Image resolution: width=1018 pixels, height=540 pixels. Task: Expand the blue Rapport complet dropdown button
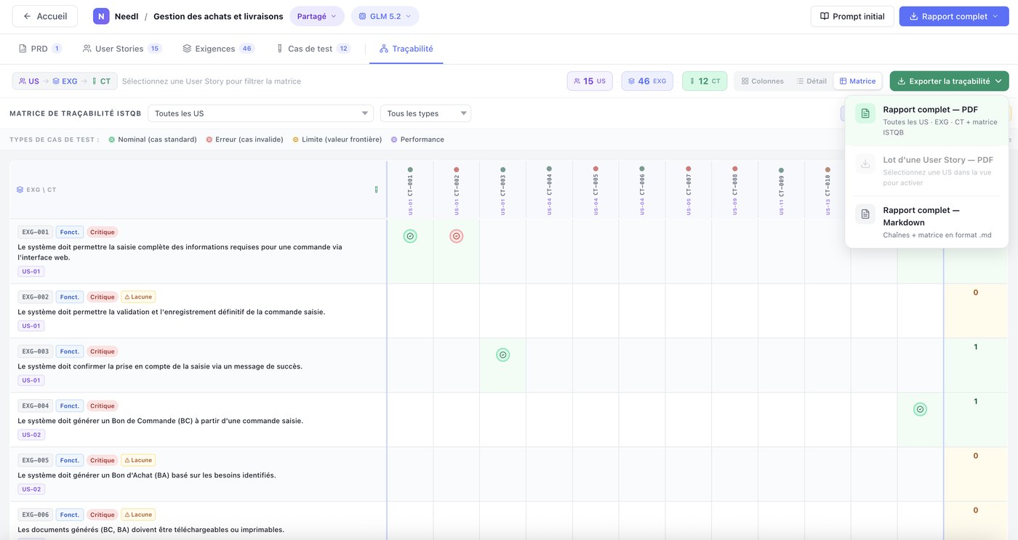coord(954,16)
